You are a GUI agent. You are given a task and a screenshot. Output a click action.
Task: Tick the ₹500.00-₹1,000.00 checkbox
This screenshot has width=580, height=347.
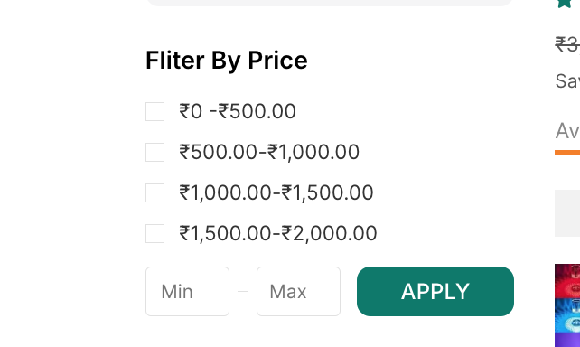(x=155, y=152)
